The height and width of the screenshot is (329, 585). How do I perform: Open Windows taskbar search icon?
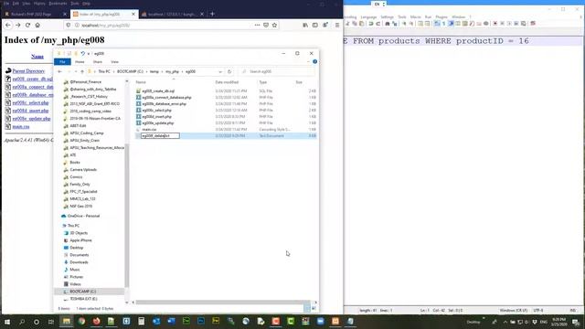tap(22, 322)
